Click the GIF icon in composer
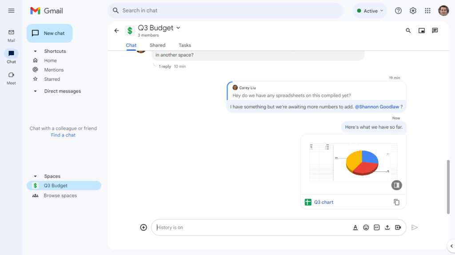The height and width of the screenshot is (255, 455). pos(377,227)
